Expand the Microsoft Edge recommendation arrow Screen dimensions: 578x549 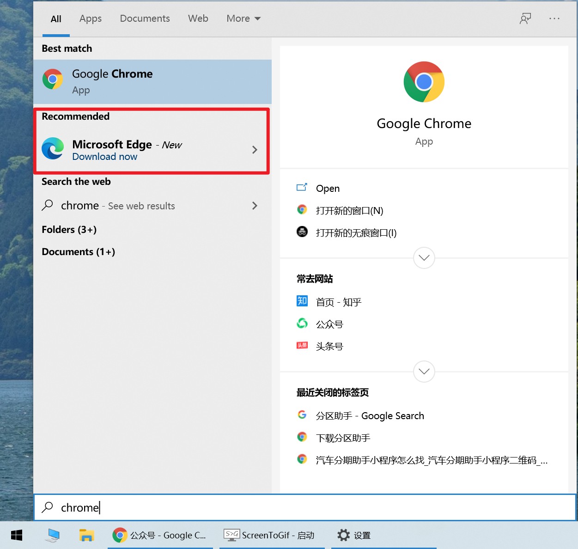255,150
